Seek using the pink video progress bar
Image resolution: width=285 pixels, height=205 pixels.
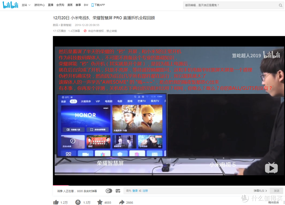[169, 185]
